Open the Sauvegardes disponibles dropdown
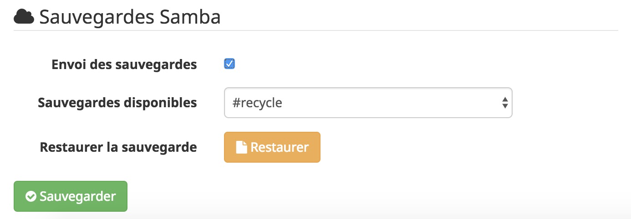This screenshot has width=631, height=219. click(368, 103)
